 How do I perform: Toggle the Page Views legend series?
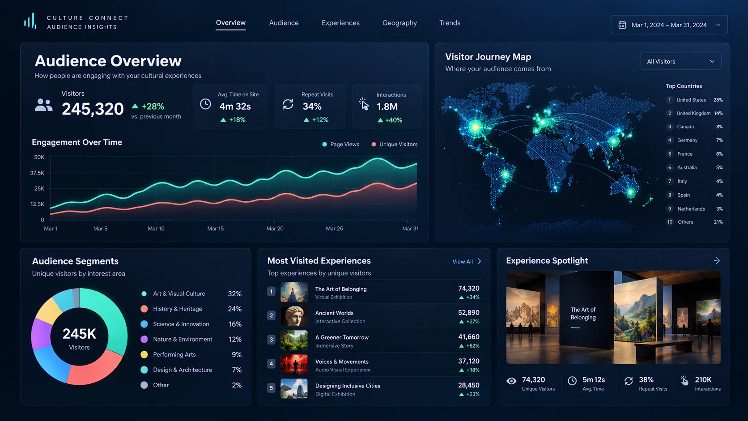pos(340,145)
